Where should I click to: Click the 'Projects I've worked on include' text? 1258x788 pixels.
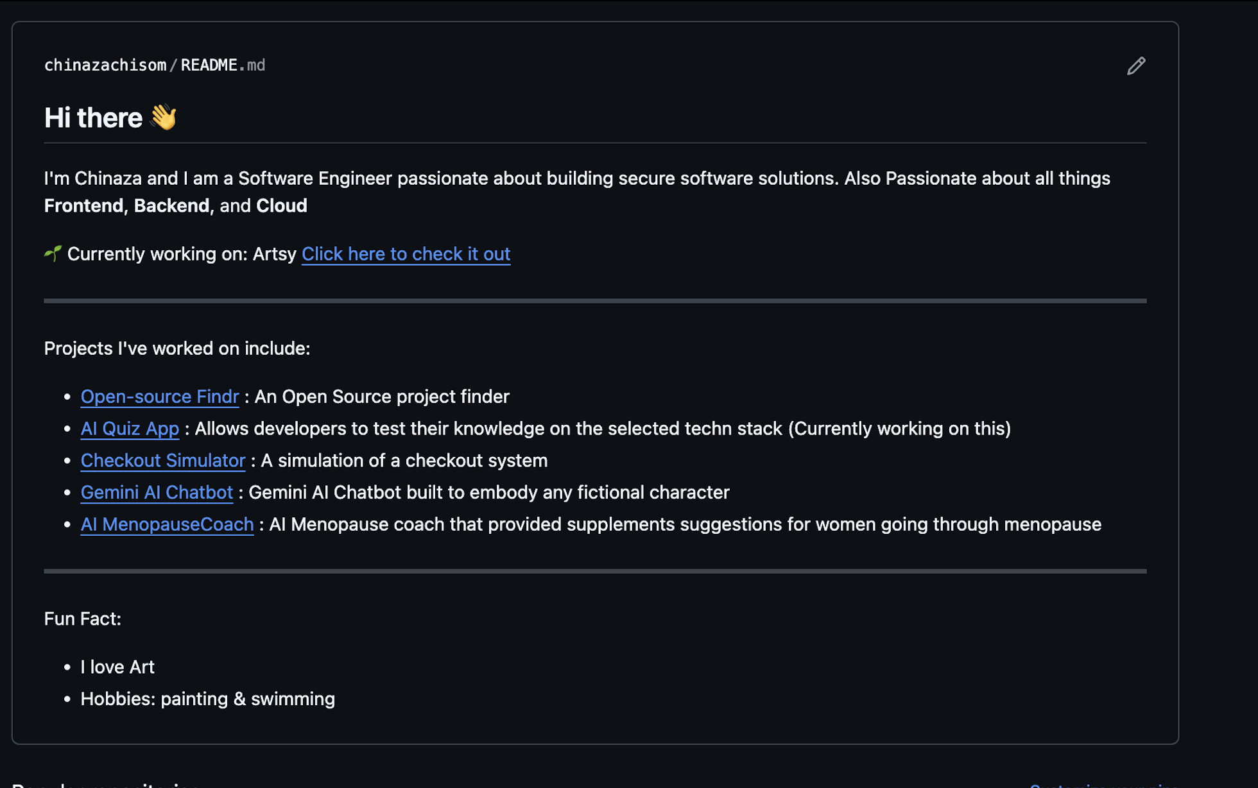[177, 348]
